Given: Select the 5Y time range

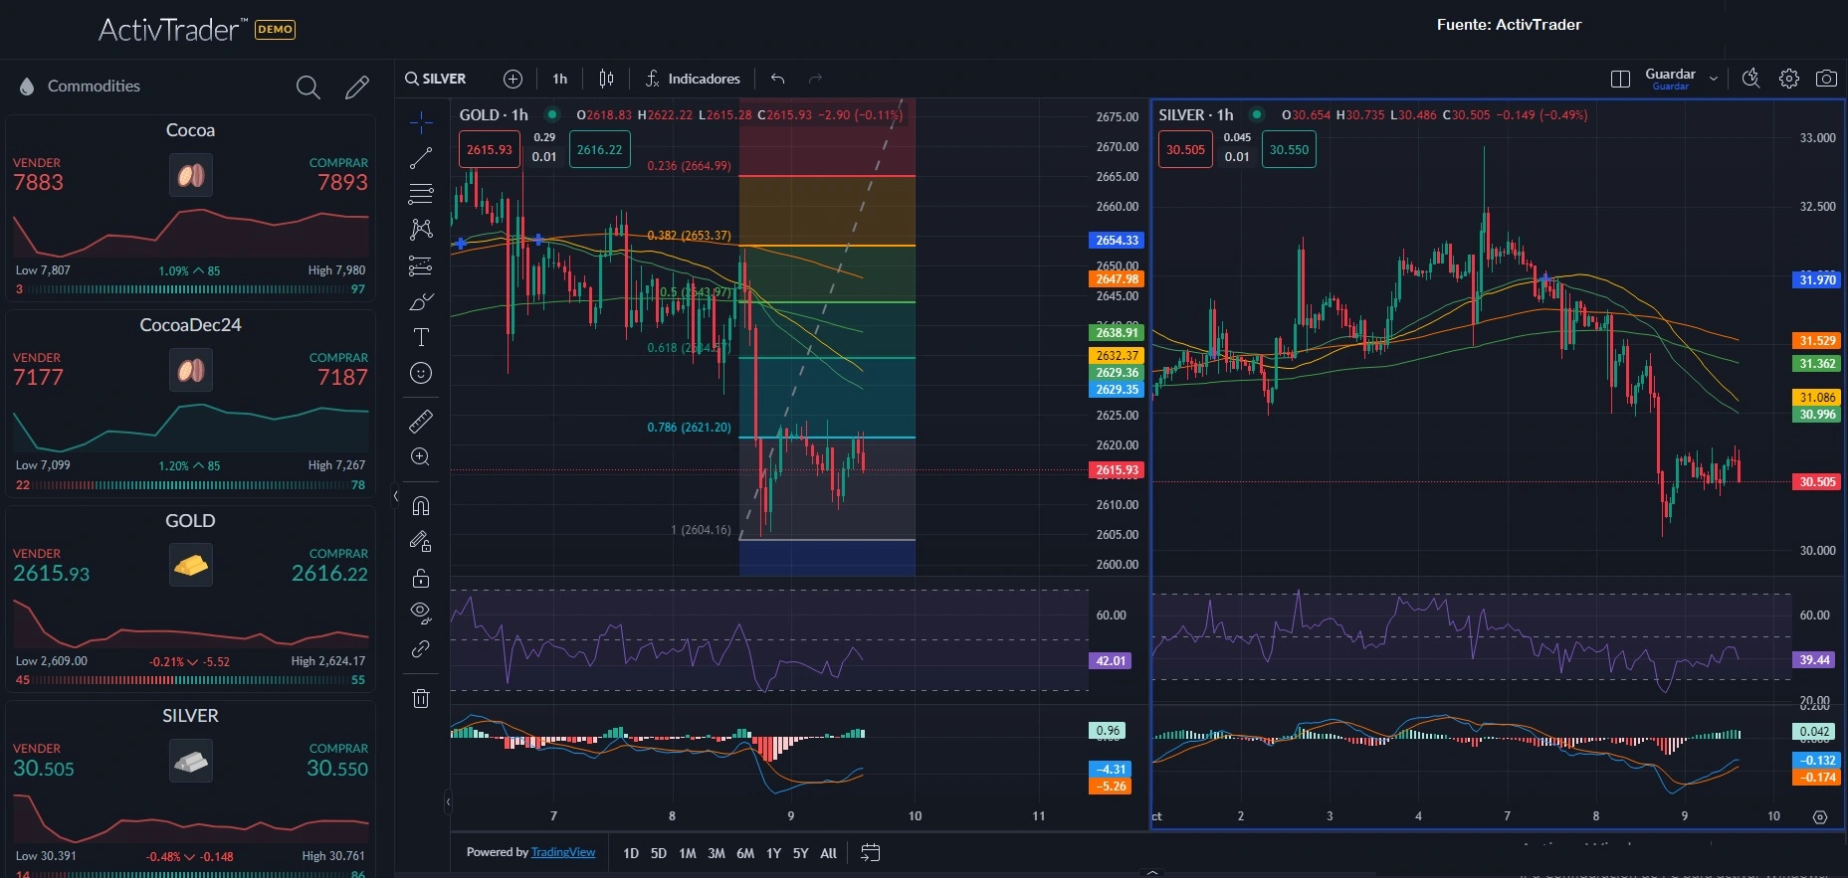Looking at the screenshot, I should click(x=800, y=853).
